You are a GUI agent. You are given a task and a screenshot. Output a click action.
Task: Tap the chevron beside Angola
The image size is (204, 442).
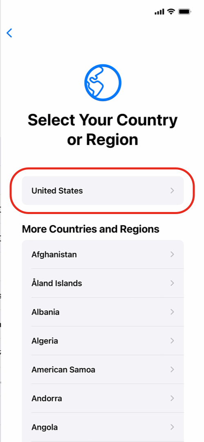[x=173, y=427]
